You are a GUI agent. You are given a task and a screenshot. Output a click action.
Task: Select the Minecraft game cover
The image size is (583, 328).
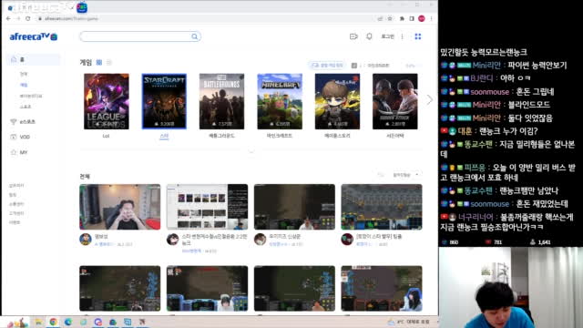[280, 101]
